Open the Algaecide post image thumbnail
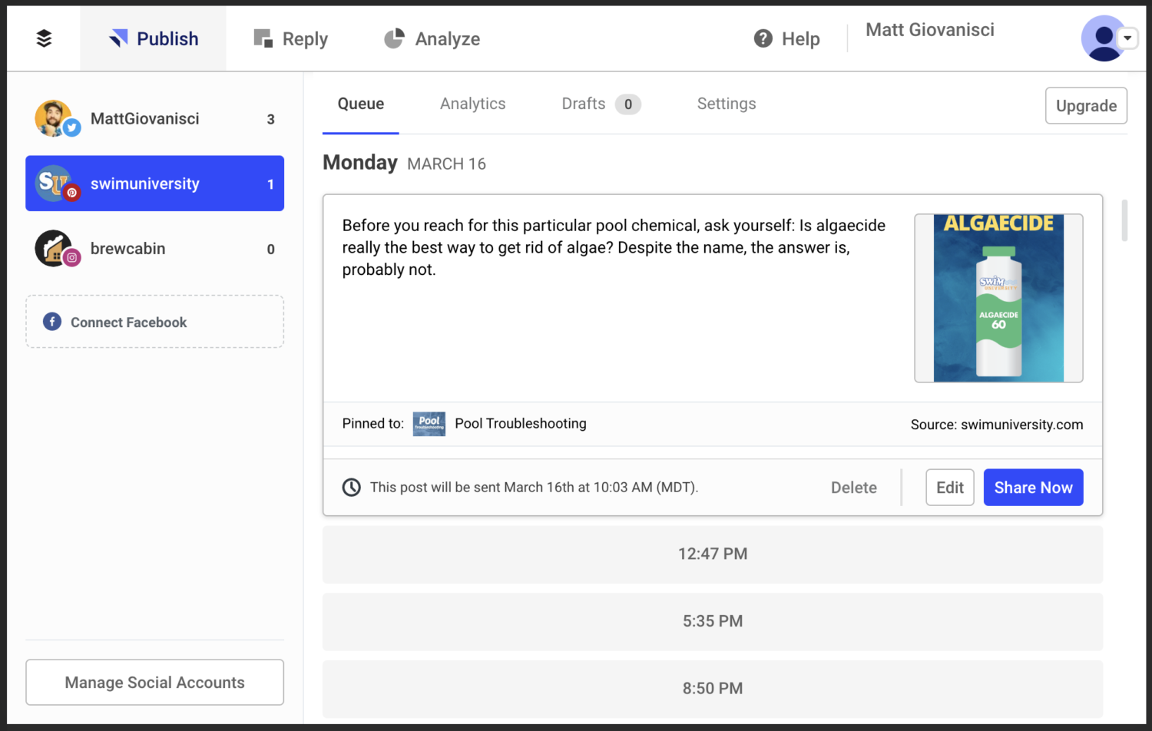 998,298
